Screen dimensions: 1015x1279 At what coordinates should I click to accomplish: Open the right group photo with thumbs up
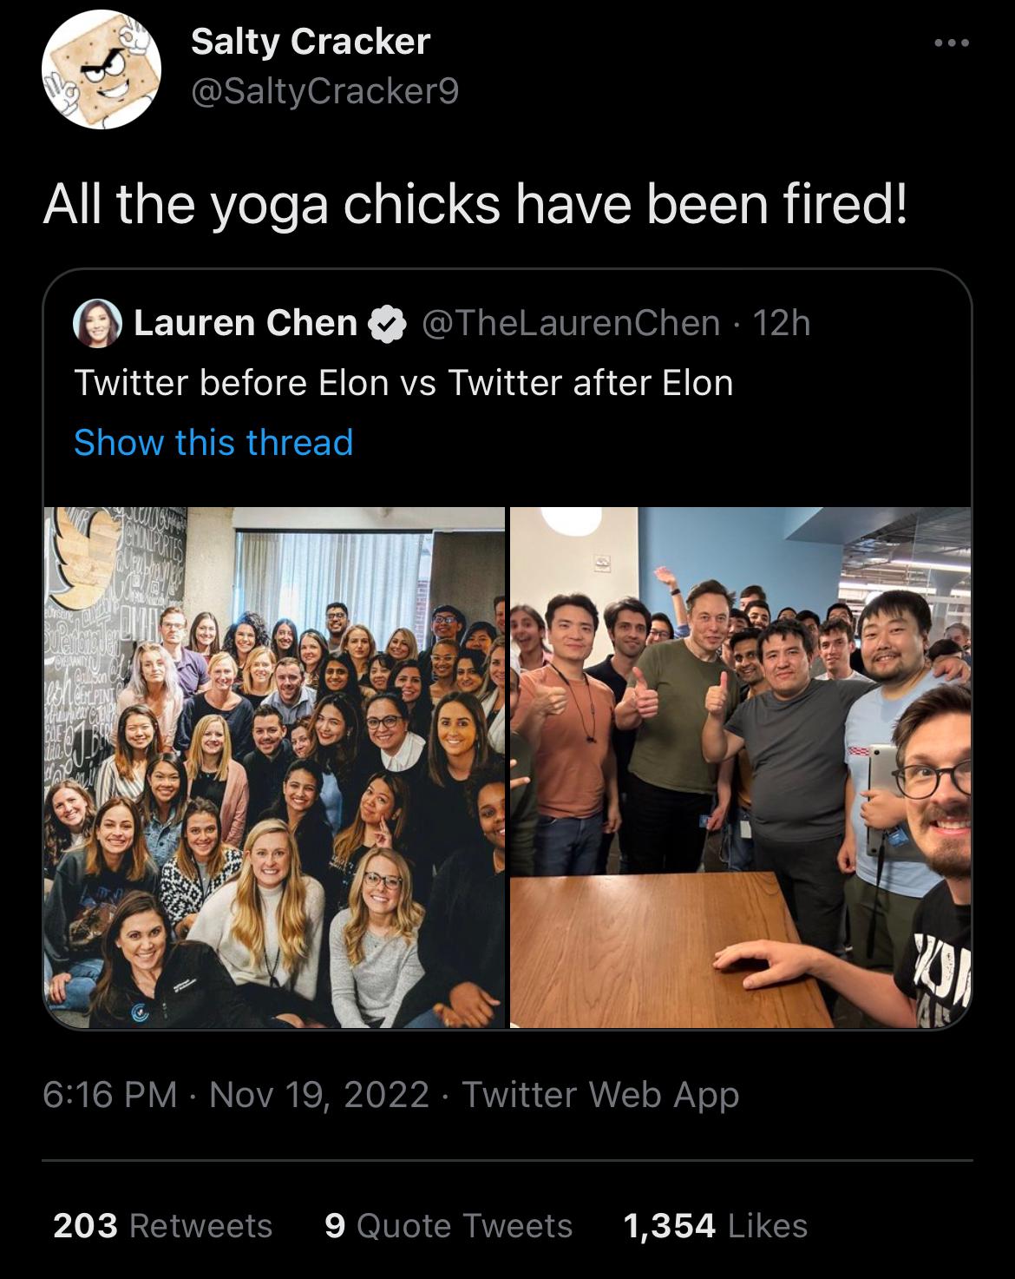click(740, 767)
